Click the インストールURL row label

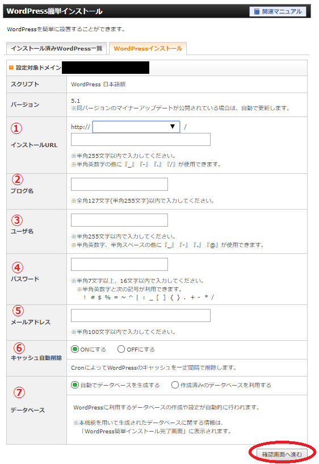pyautogui.click(x=34, y=145)
